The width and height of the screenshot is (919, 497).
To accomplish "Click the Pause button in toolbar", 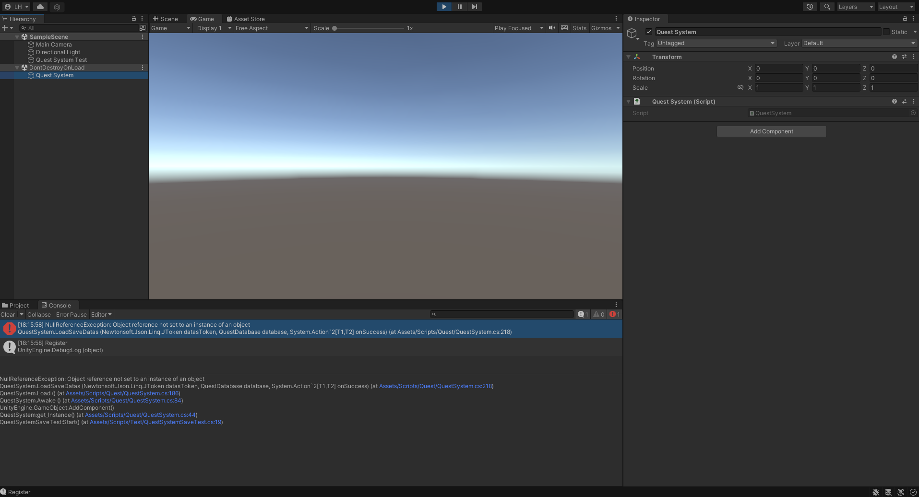I will click(459, 7).
